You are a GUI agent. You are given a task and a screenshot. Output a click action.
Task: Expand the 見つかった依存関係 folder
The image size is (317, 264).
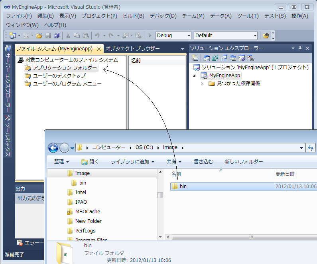coord(202,83)
